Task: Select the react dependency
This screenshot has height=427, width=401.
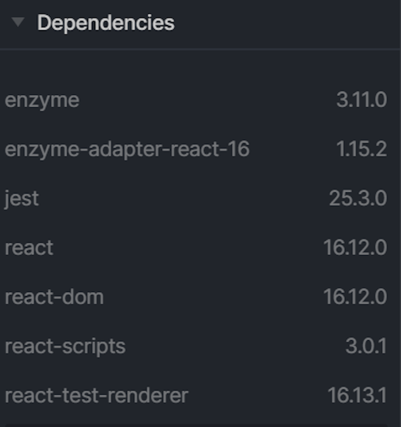Action: coord(29,248)
